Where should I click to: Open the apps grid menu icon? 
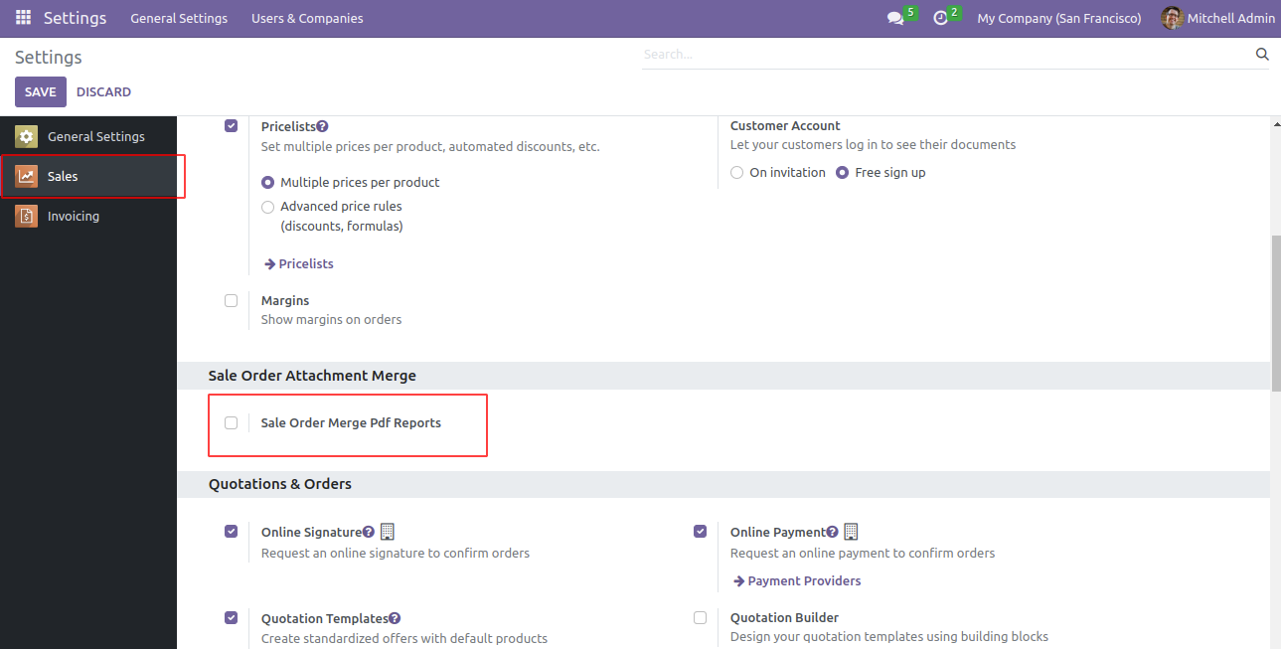(23, 18)
